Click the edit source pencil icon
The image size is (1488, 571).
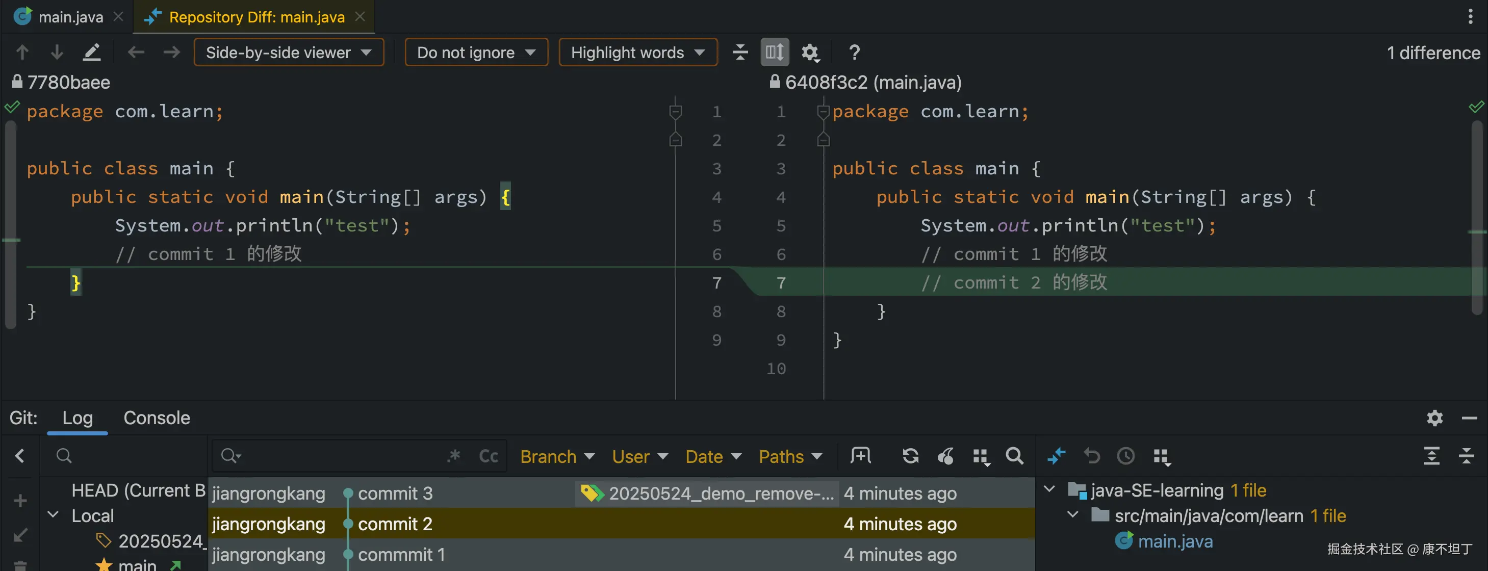click(92, 53)
